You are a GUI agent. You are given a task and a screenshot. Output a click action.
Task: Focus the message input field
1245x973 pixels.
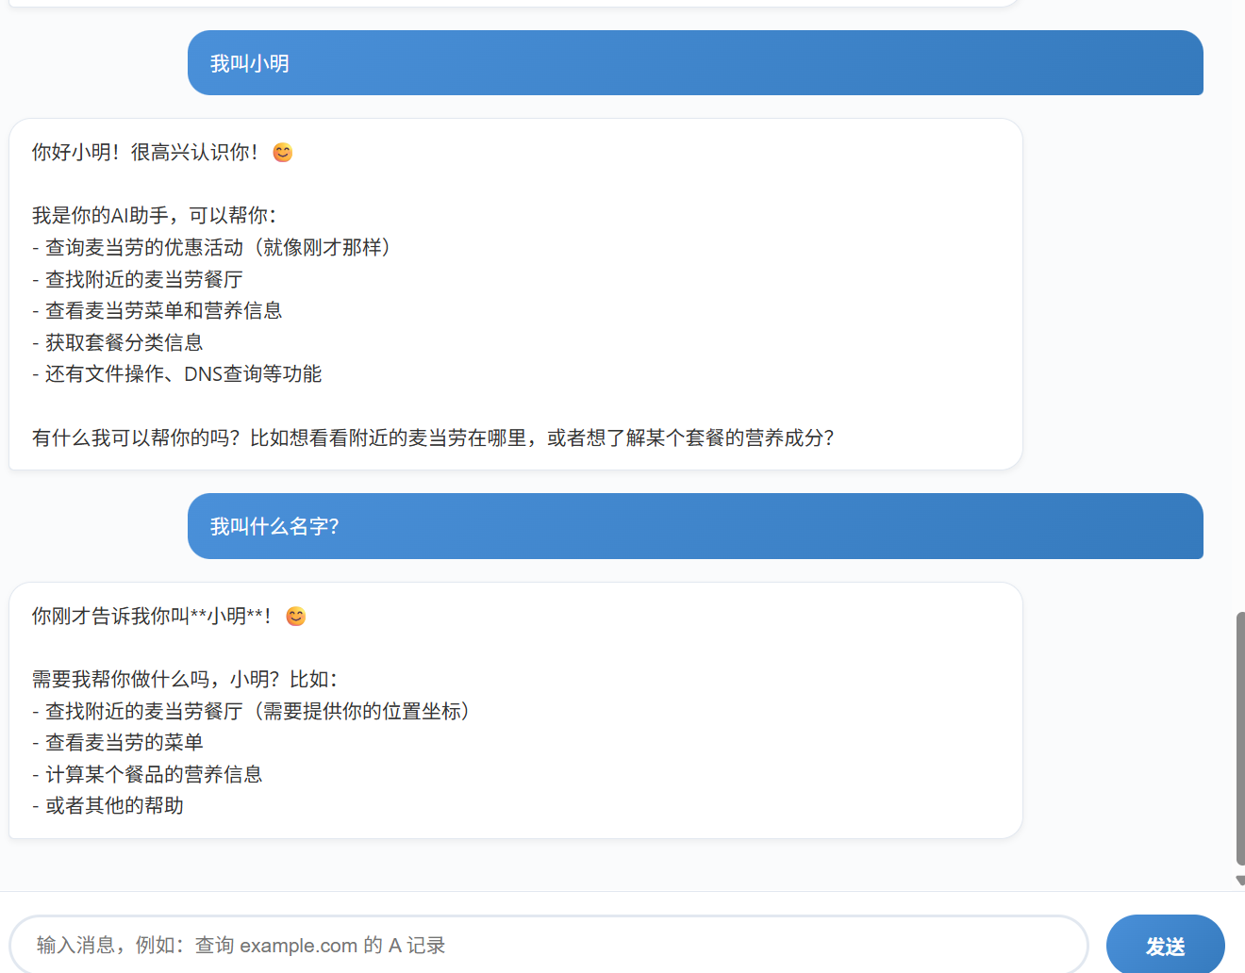pos(547,945)
